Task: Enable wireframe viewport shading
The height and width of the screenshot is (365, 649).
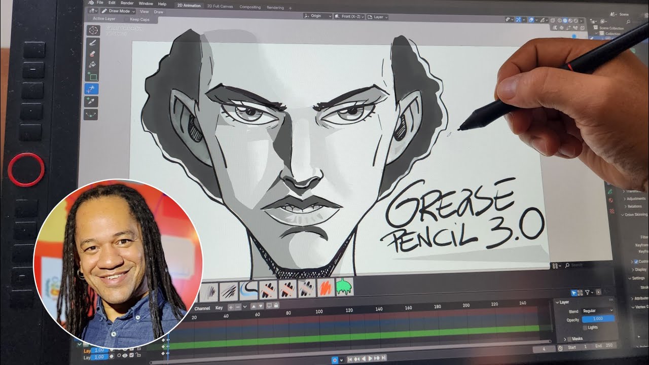Action: click(x=560, y=20)
